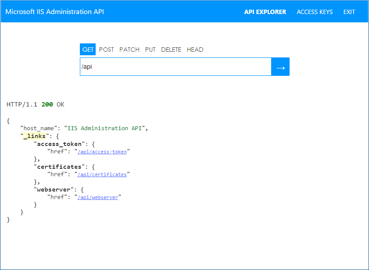
Task: Select the highlighted _links key in the response
Action: tap(34, 136)
